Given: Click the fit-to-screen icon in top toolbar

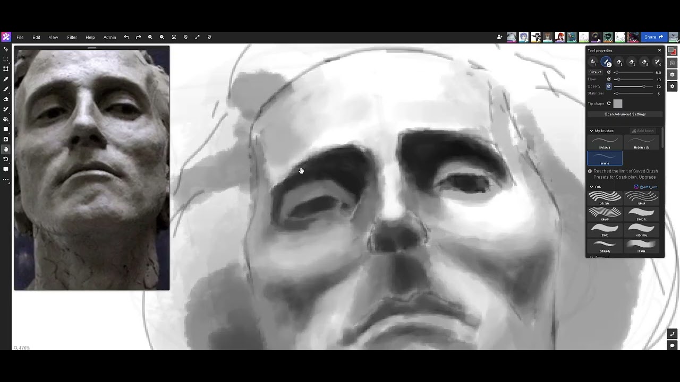Looking at the screenshot, I should click(x=174, y=37).
